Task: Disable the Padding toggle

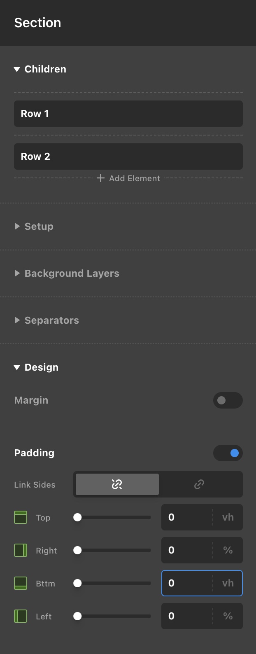Action: 228,453
